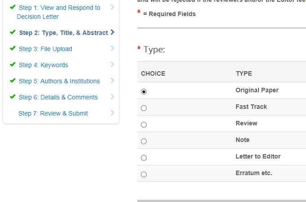Click green checkmark beside Step 4 Keywords
The height and width of the screenshot is (202, 306).
(x=13, y=64)
